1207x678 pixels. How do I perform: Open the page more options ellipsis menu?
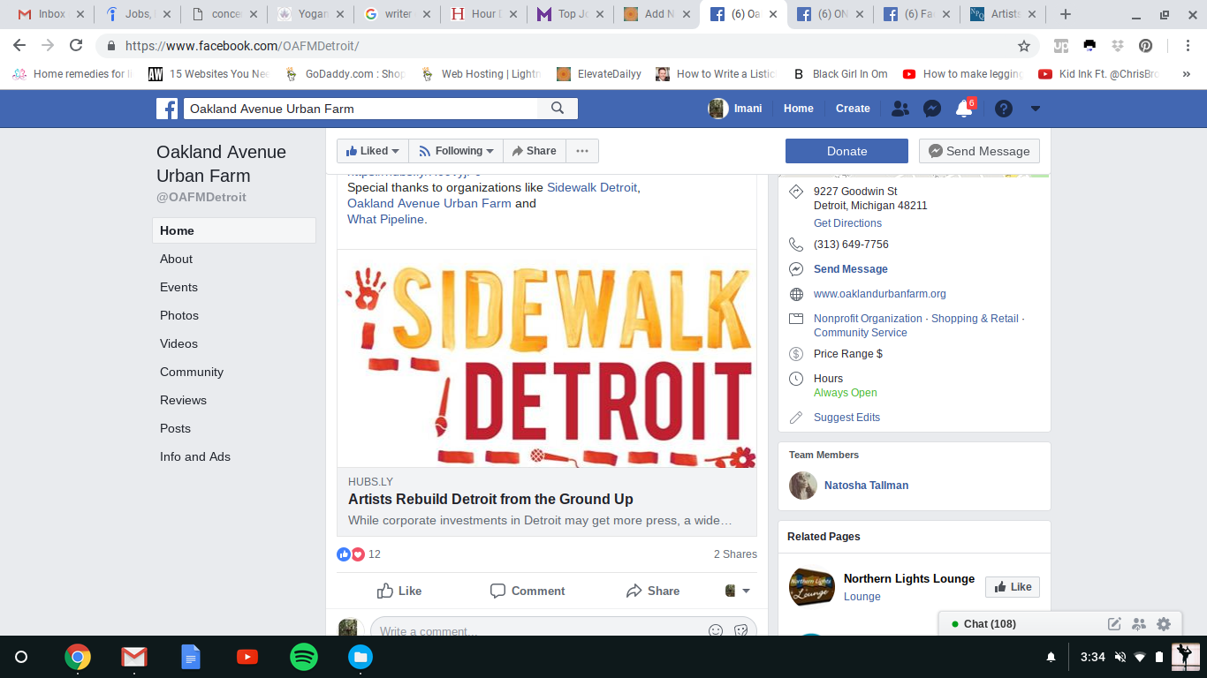click(x=582, y=151)
